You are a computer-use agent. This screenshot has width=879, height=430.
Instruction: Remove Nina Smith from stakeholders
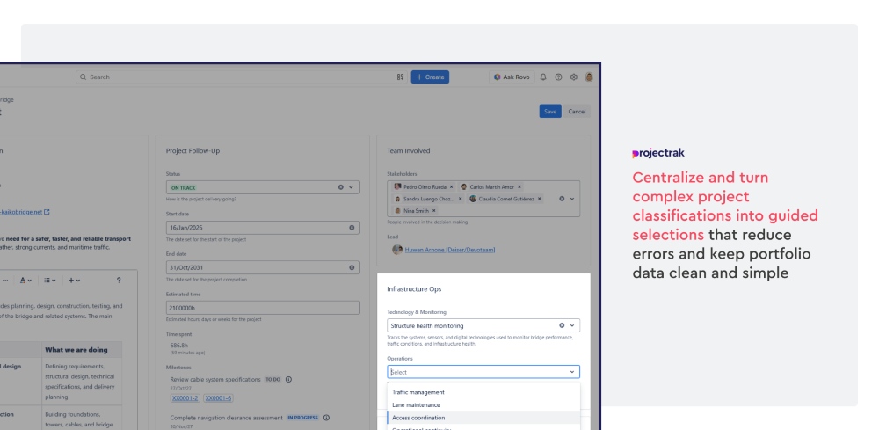pyautogui.click(x=433, y=211)
